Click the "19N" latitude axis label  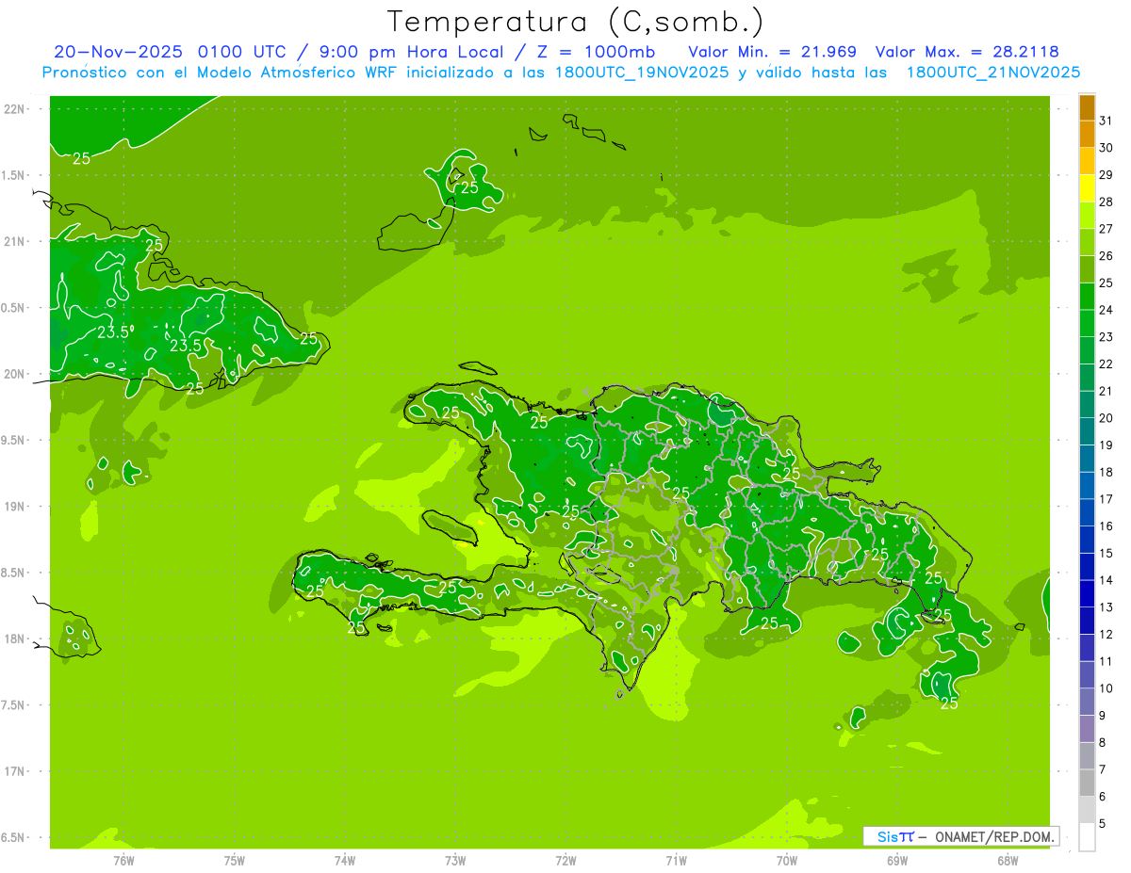(x=15, y=507)
